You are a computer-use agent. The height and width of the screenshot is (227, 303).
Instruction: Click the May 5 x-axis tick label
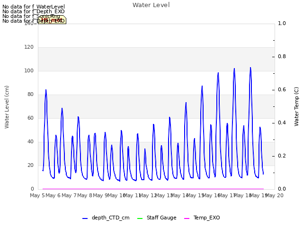(37, 195)
